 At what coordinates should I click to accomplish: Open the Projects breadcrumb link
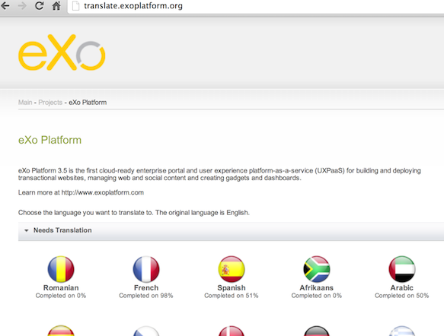[x=50, y=103]
